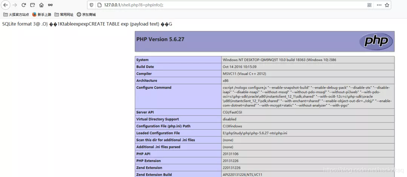Image resolution: width=407 pixels, height=177 pixels.
Task: Click the Loaded Configuration File path value
Action: (255, 133)
